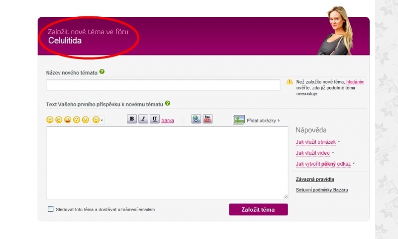Insert the laughing open-mouth emoticon
This screenshot has height=239, width=398.
[x=68, y=120]
